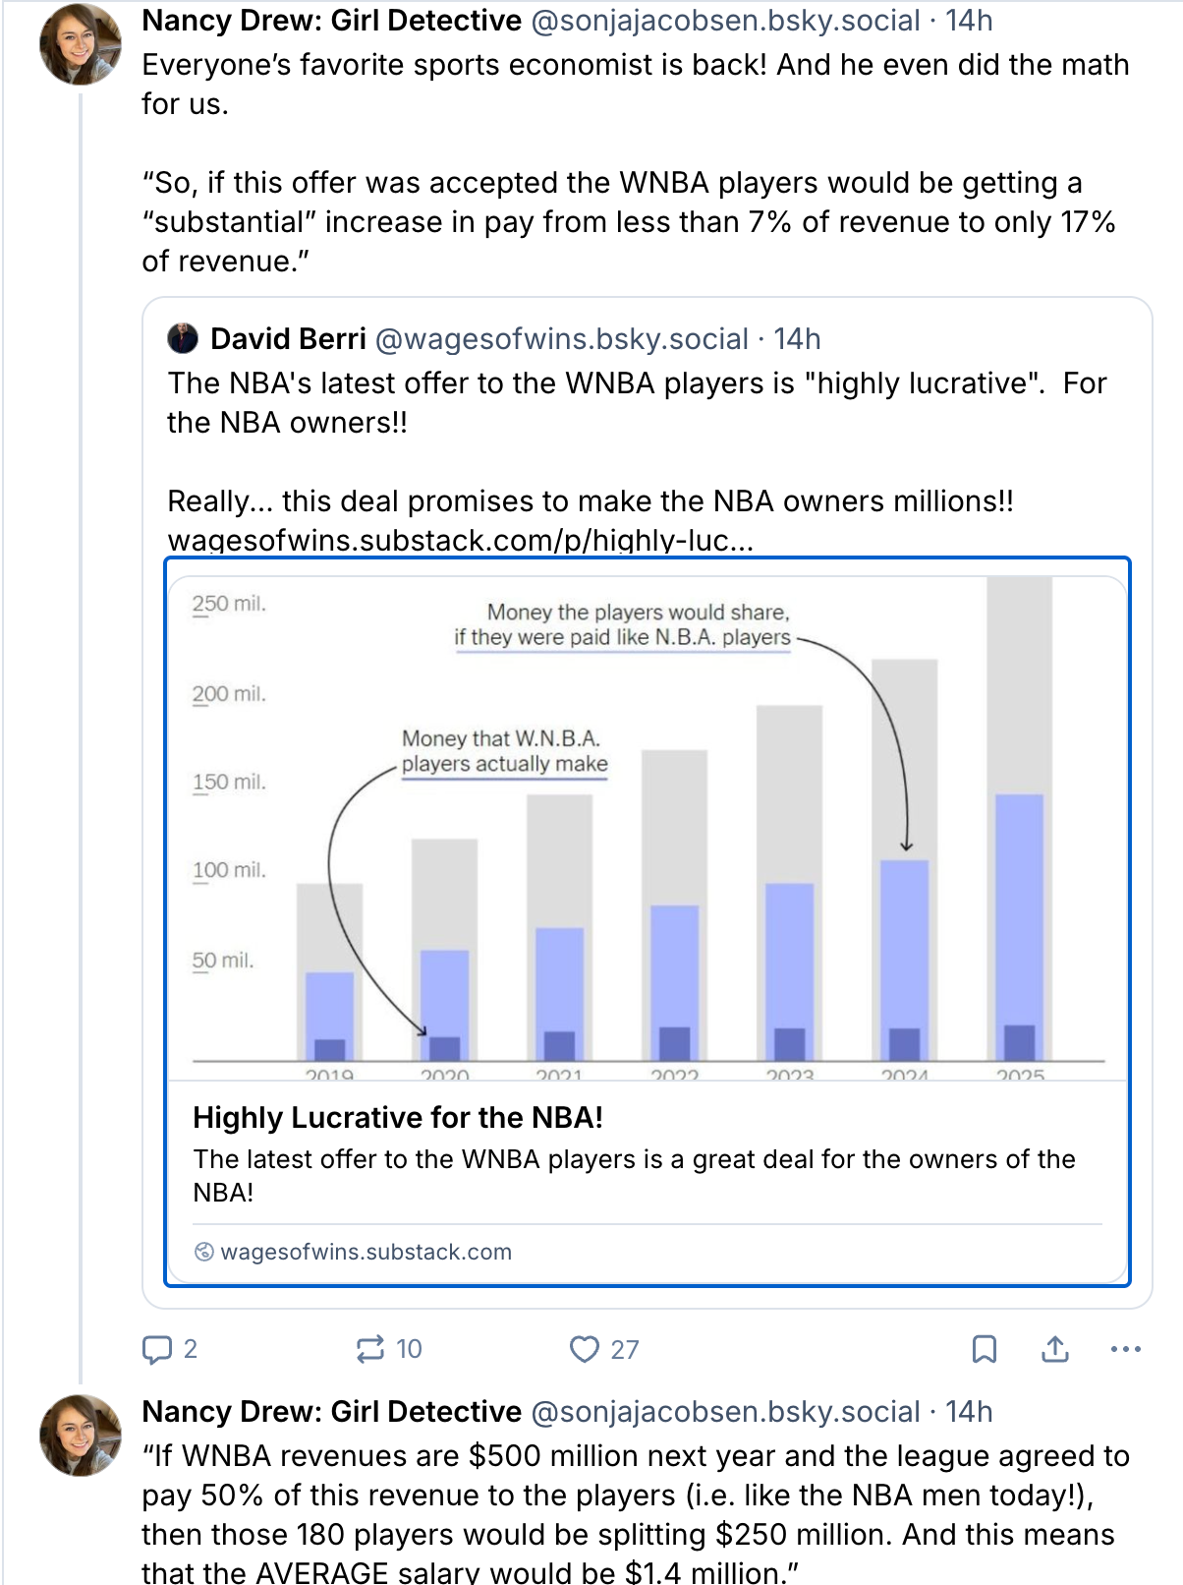Click "Highly Lucrative for the NBA!" card title
The image size is (1183, 1585).
pos(398,1118)
